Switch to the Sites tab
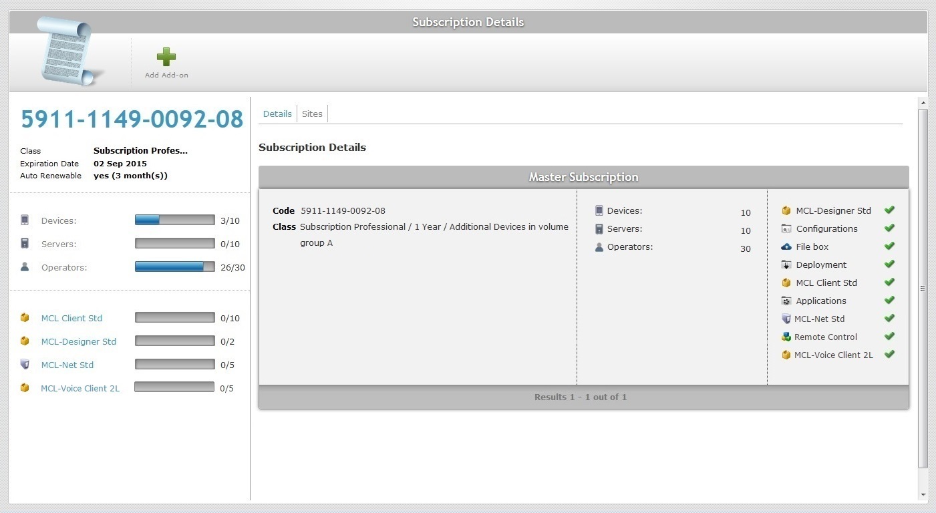 pos(312,114)
